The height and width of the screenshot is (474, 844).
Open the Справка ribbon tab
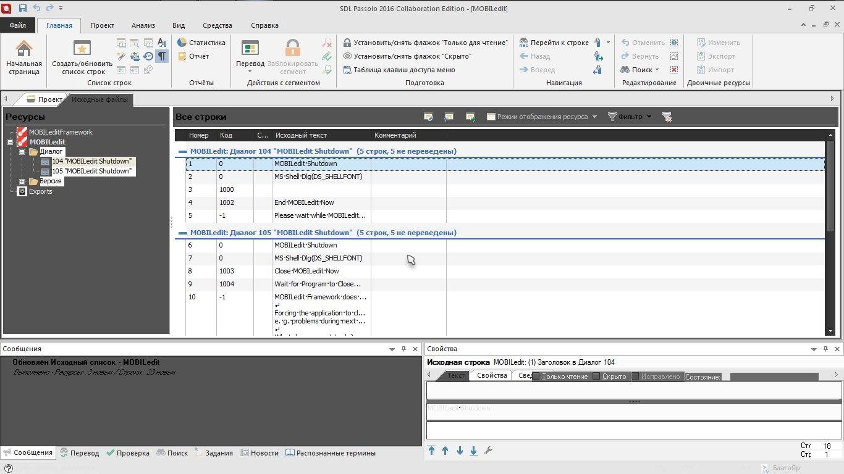click(264, 25)
